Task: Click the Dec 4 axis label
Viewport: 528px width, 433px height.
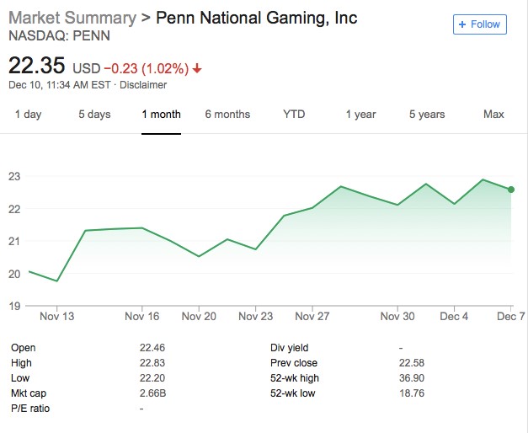Action: point(454,317)
